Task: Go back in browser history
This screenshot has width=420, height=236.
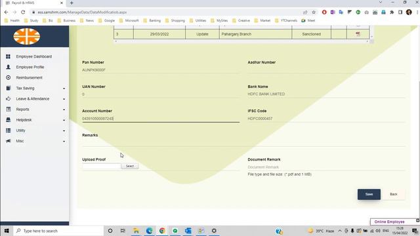Action: (6, 12)
